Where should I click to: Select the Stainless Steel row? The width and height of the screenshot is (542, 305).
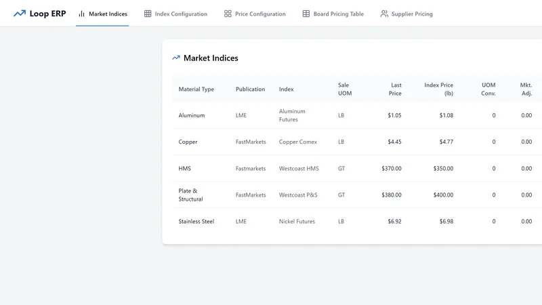coord(357,222)
